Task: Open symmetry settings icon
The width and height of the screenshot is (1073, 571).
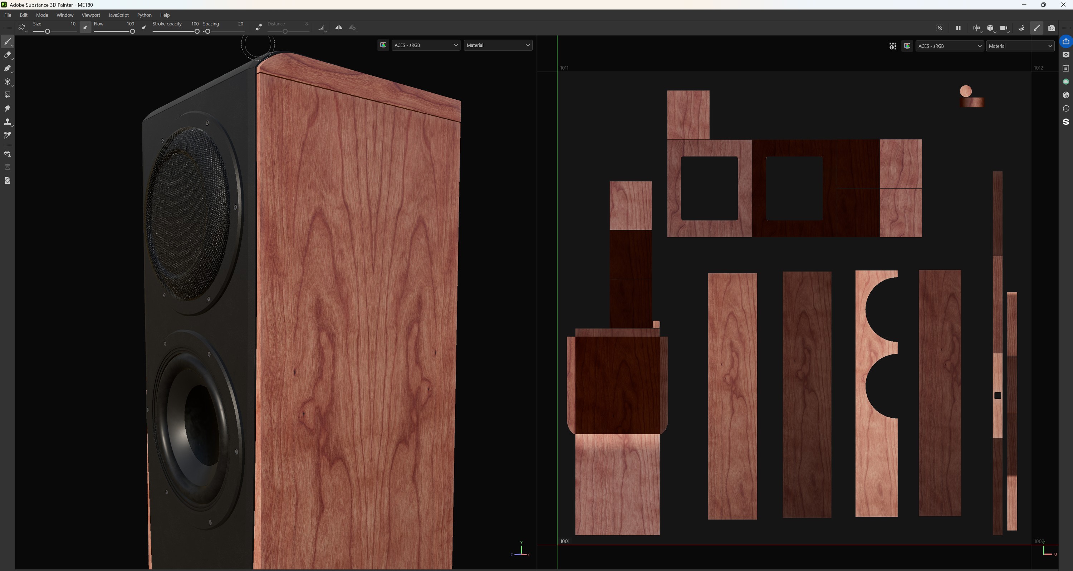Action: coord(352,28)
